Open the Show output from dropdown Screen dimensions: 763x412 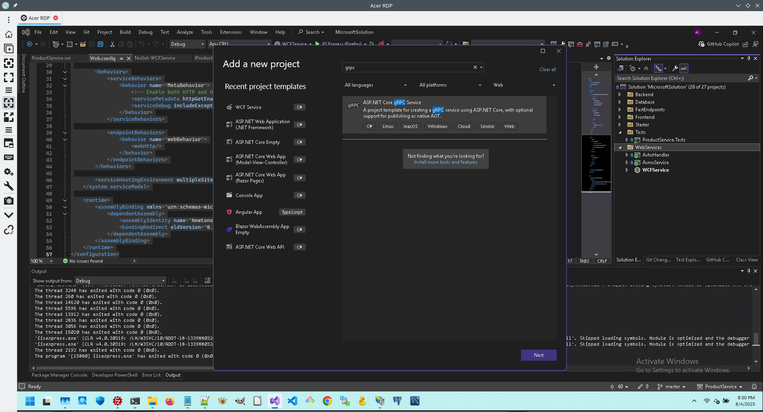(120, 280)
